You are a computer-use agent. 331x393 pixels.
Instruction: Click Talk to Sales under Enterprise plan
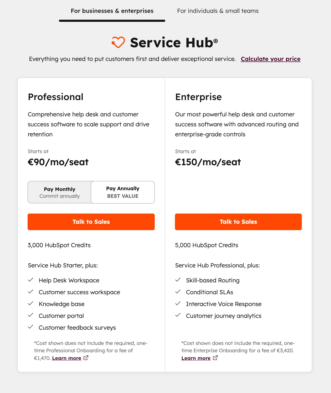point(238,222)
